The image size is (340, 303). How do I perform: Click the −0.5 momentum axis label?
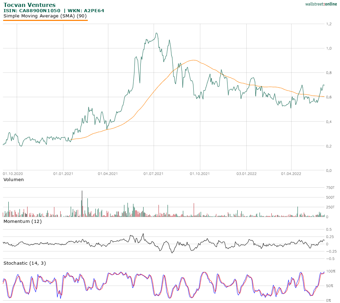pos(331,258)
